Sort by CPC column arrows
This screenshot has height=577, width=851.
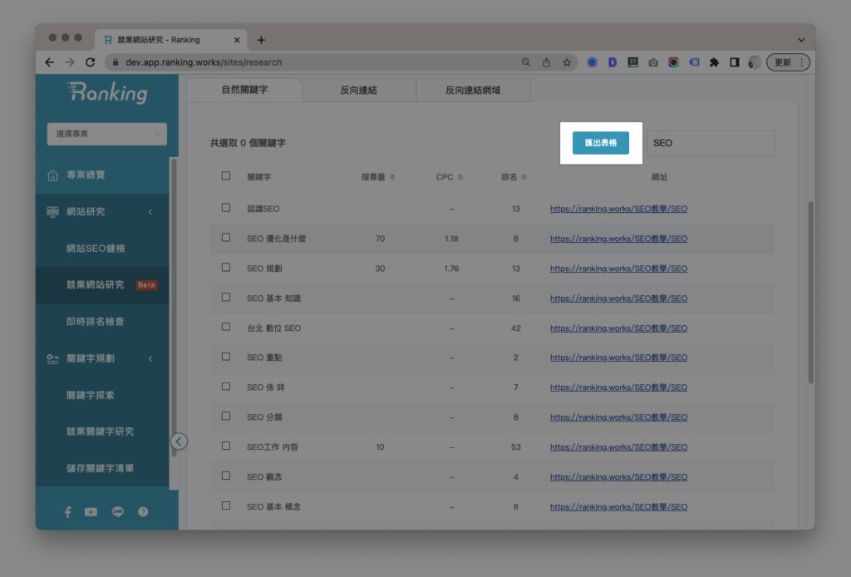460,177
